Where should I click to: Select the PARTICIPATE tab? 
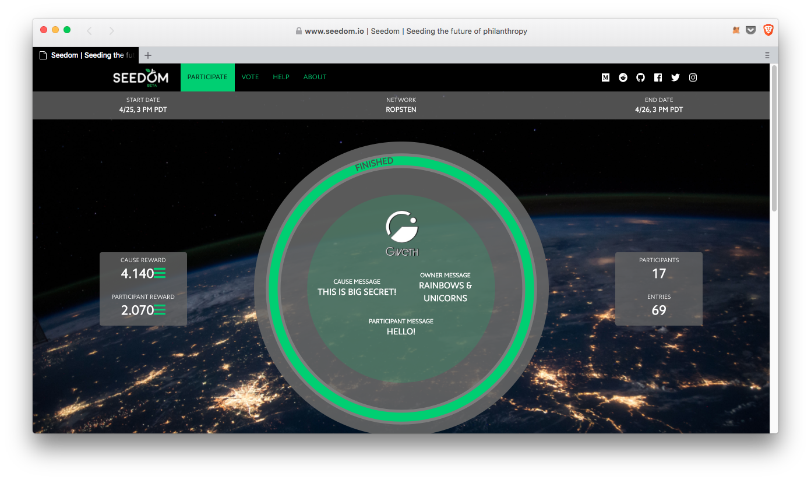coord(207,77)
